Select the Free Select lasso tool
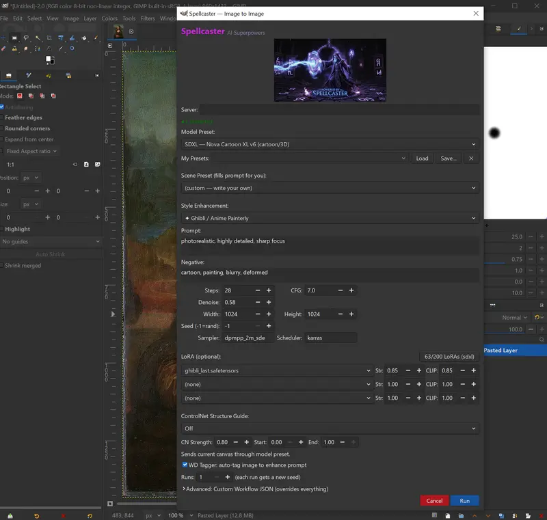Screen dimensions: 547x520 point(26,38)
